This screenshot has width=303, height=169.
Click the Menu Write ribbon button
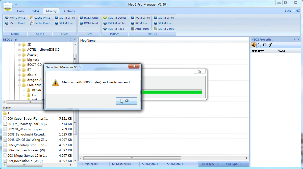pyautogui.click(x=15, y=18)
